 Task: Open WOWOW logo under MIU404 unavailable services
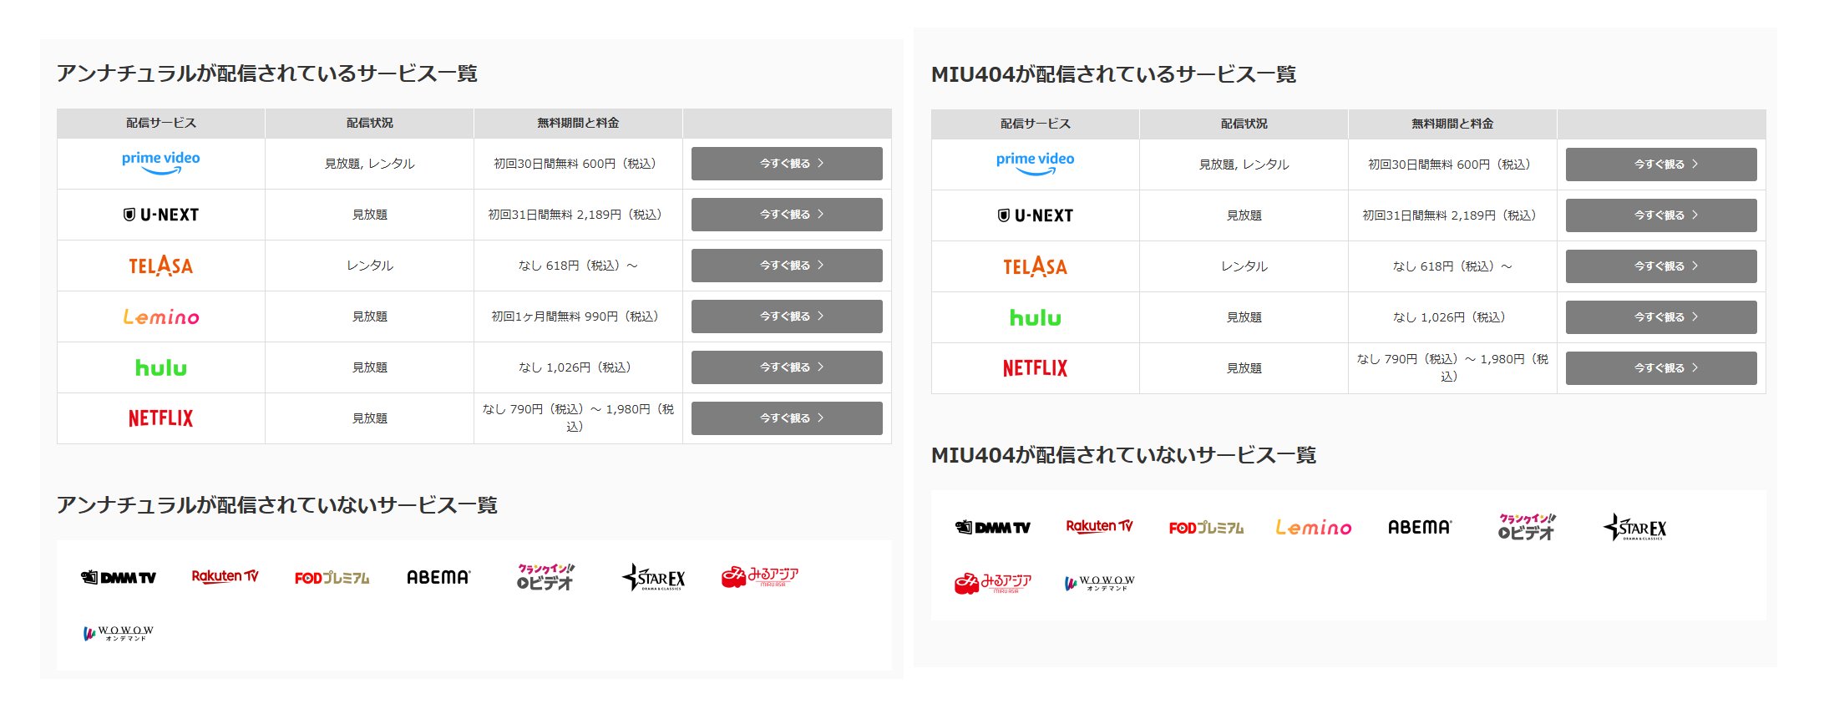tap(1100, 583)
